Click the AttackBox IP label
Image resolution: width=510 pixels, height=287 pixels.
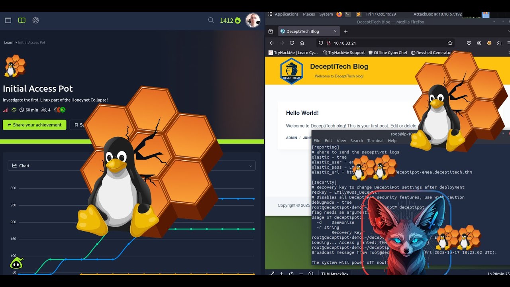click(x=437, y=14)
